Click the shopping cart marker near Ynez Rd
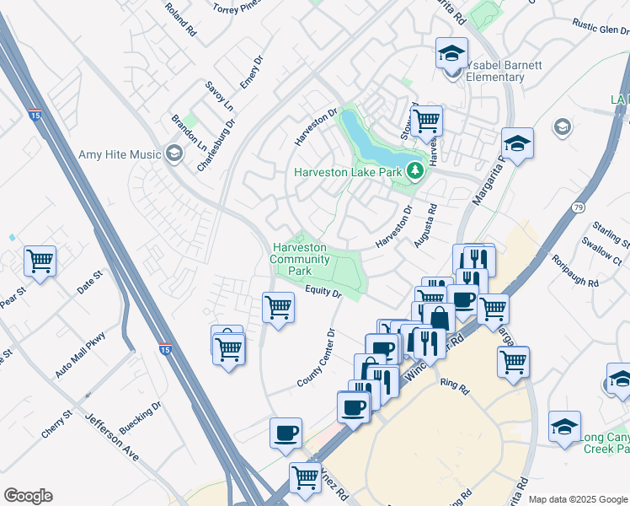 (x=306, y=479)
